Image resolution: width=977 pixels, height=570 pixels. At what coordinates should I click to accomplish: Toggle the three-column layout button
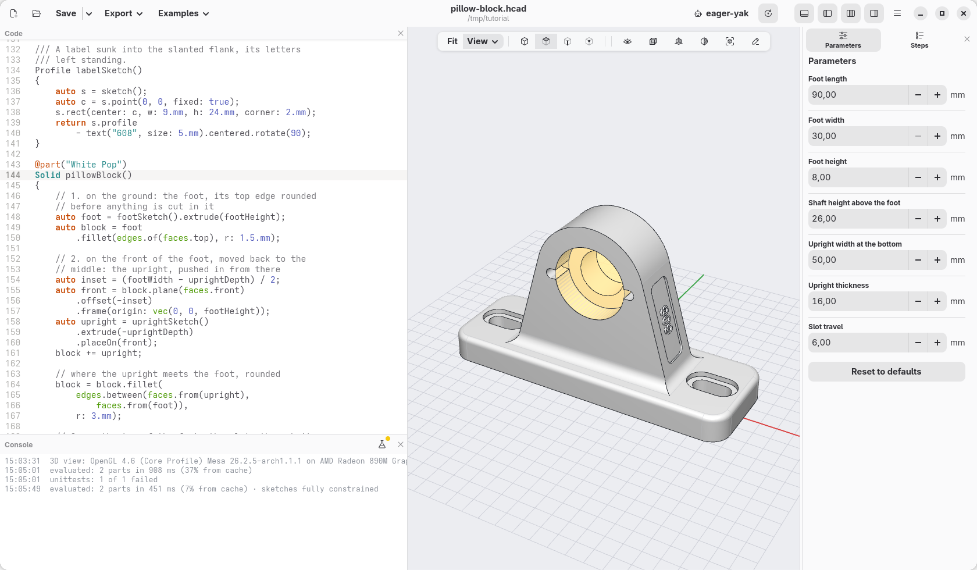851,13
